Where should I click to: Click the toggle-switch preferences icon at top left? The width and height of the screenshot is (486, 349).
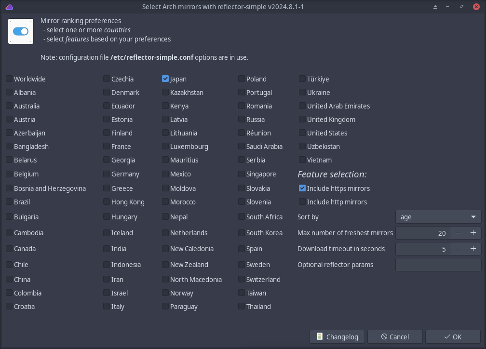pos(21,31)
